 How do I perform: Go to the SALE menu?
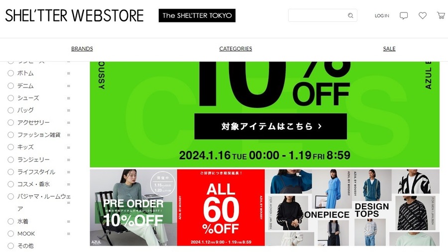point(389,49)
